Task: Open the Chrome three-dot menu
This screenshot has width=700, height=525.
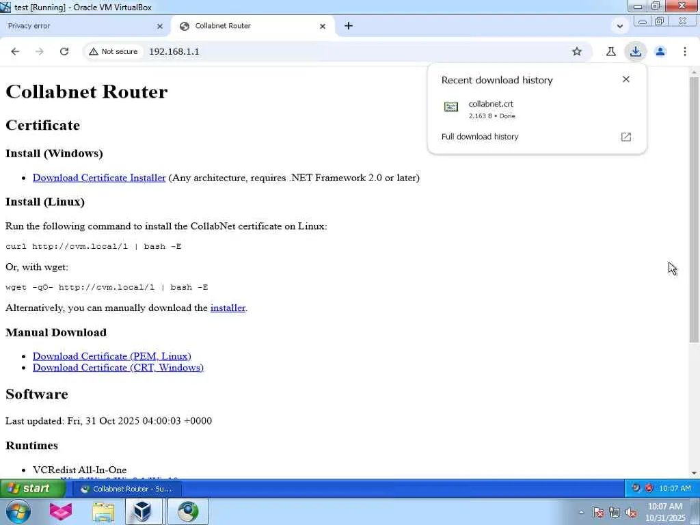Action: pyautogui.click(x=685, y=51)
